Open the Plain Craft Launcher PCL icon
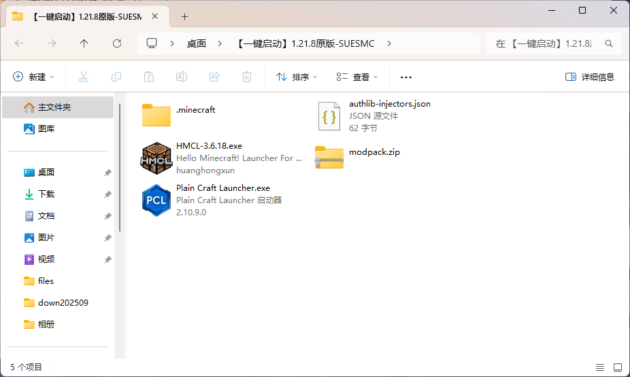The width and height of the screenshot is (630, 377). click(156, 200)
